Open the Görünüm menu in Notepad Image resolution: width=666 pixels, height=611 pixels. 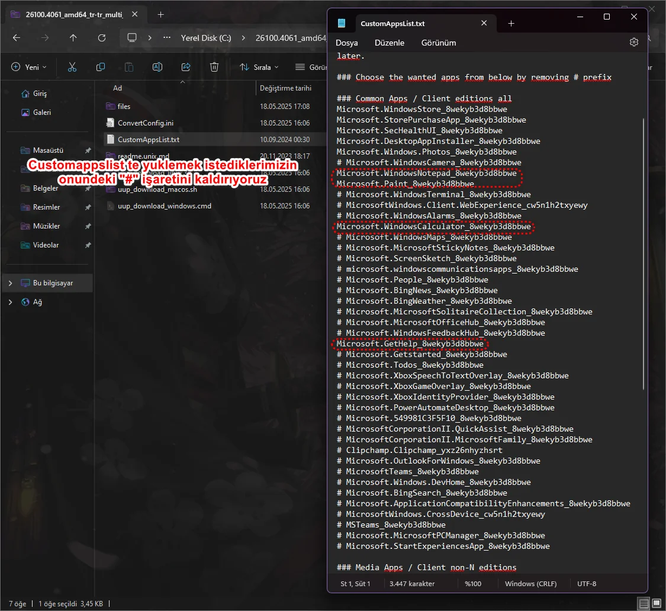coord(438,43)
